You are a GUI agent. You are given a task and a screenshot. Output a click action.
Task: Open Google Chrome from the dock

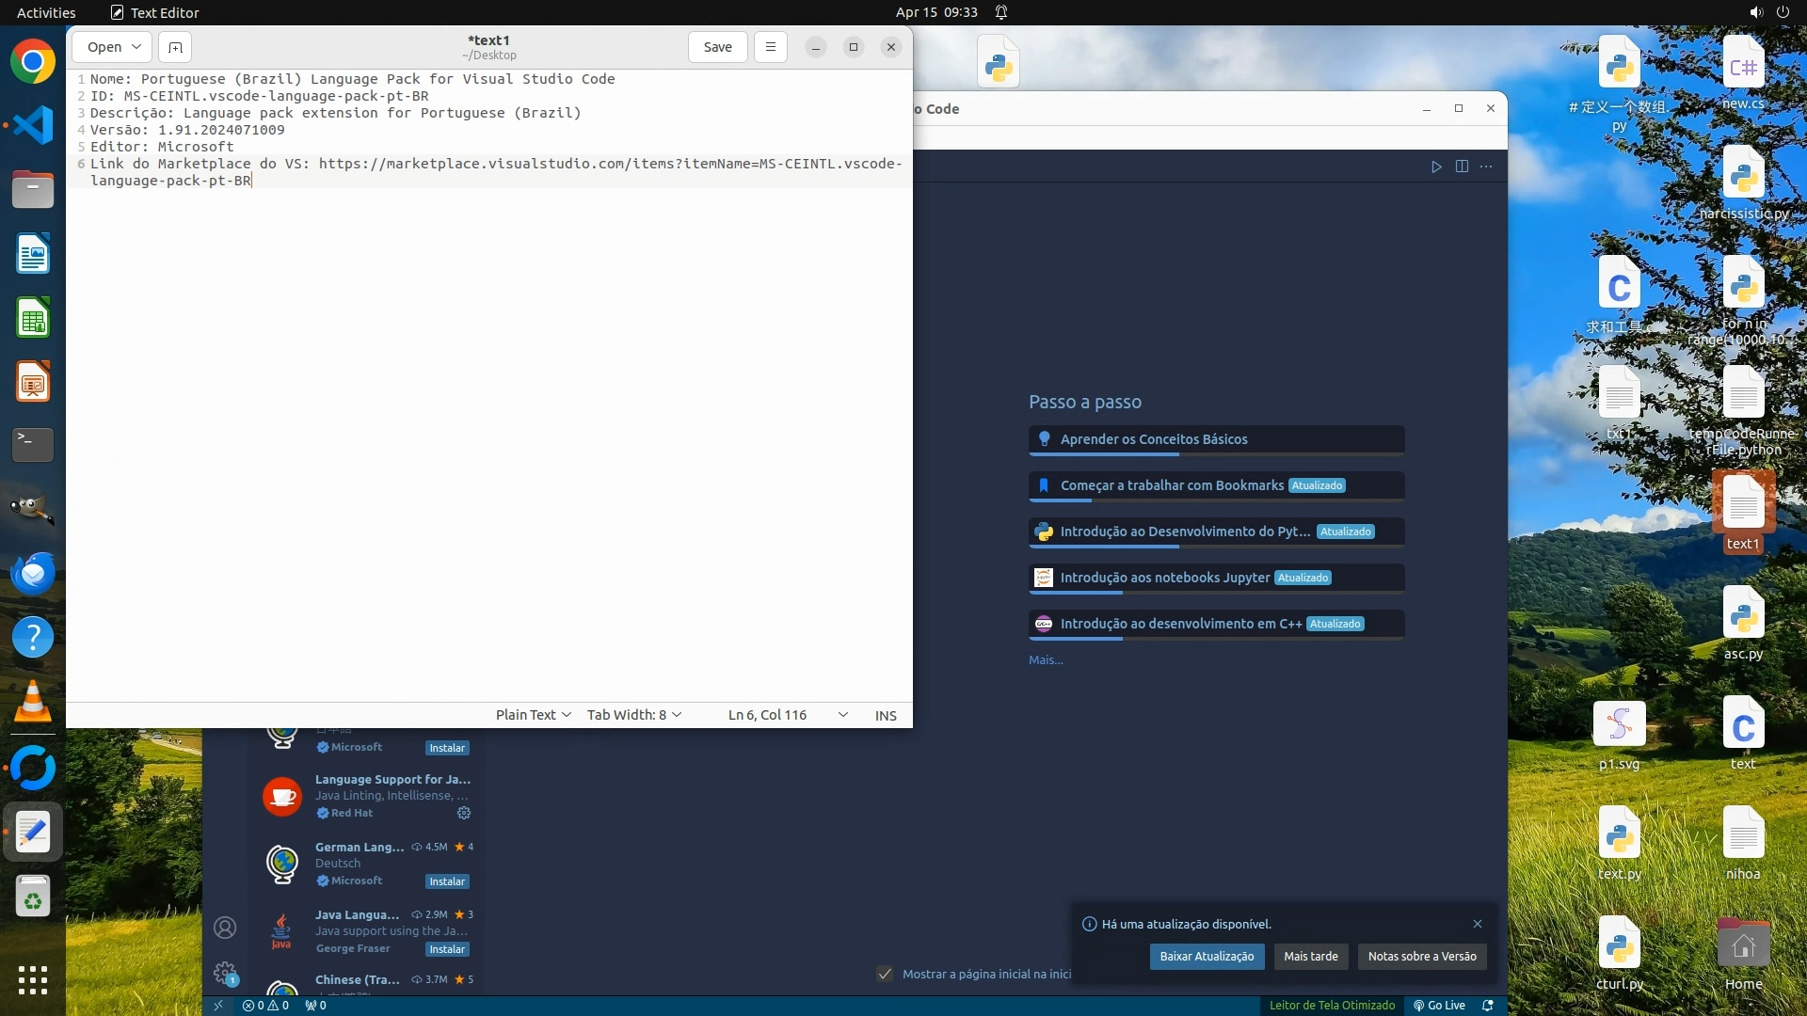click(33, 62)
